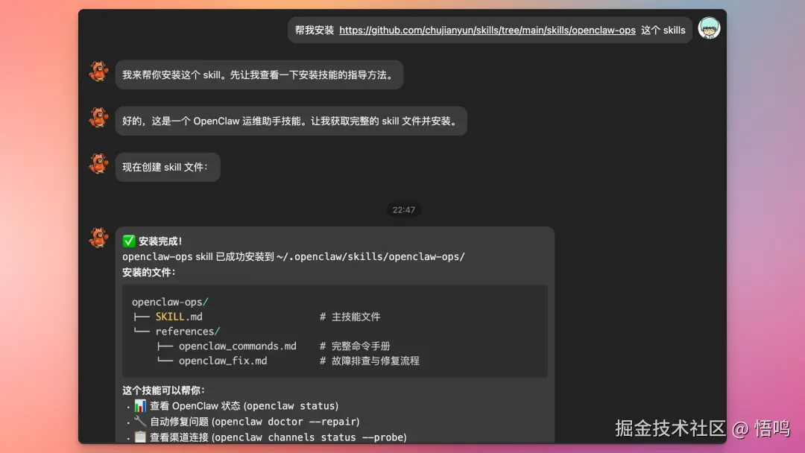Click the 22:47 timestamp divider
The height and width of the screenshot is (453, 805).
pos(403,209)
